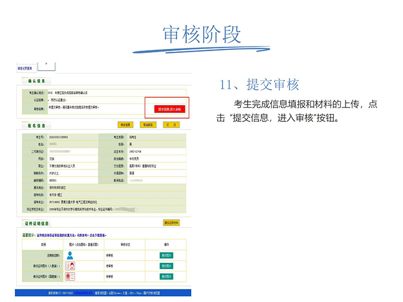The height and width of the screenshot is (302, 403).
Task: Click change-image button for ID portrait side
Action: coord(166,265)
